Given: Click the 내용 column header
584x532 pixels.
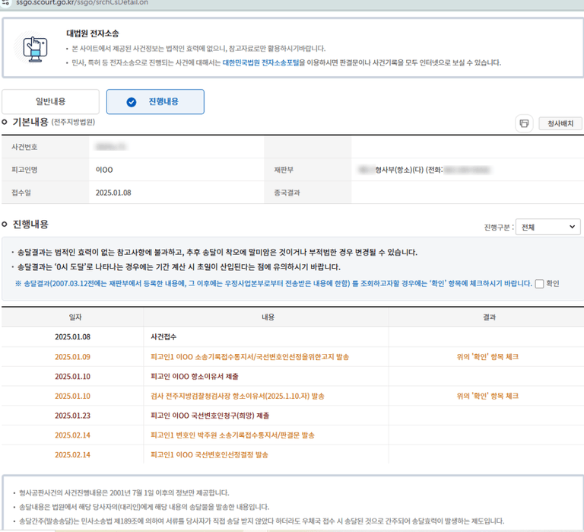Looking at the screenshot, I should coord(268,317).
